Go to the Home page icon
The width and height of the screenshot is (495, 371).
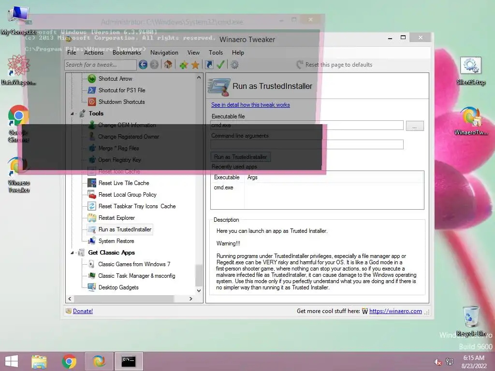tap(168, 65)
